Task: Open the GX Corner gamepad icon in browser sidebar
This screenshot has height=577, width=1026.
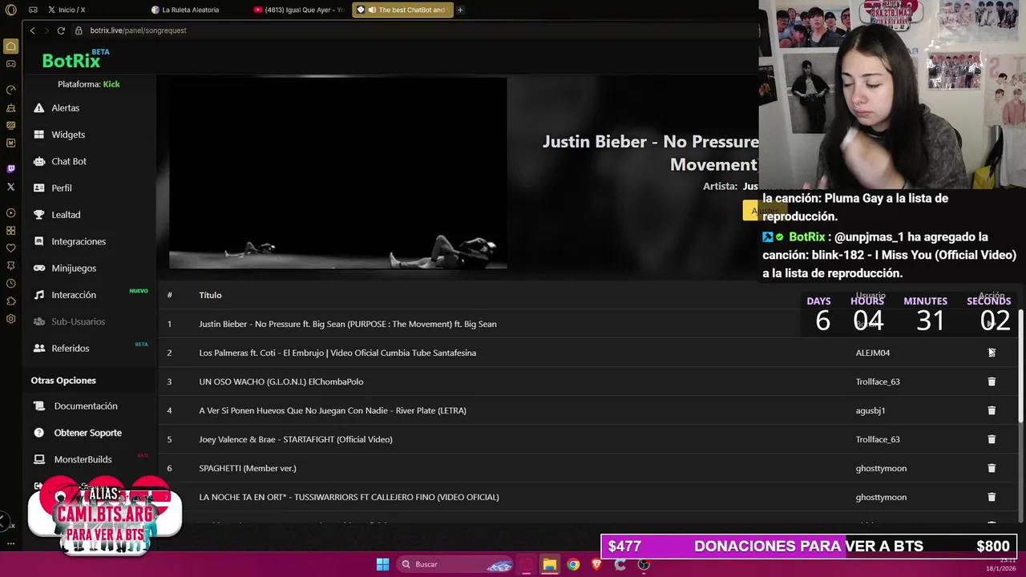Action: coord(10,64)
